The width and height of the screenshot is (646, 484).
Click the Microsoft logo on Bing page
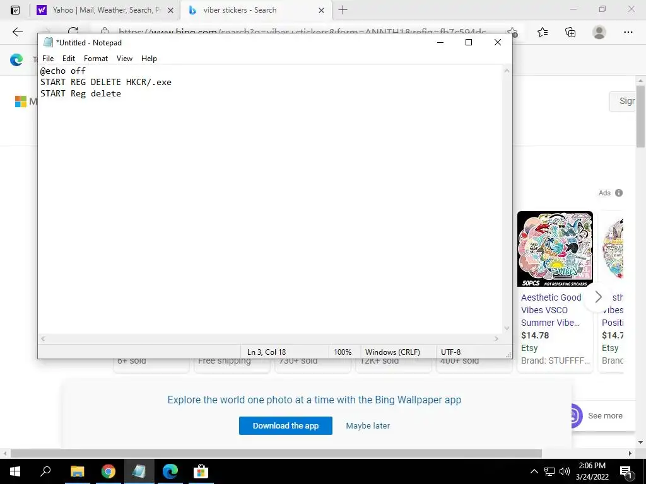pyautogui.click(x=21, y=101)
